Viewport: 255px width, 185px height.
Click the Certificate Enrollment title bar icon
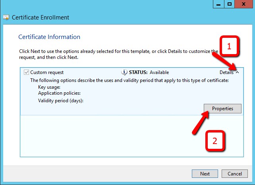click(6, 18)
